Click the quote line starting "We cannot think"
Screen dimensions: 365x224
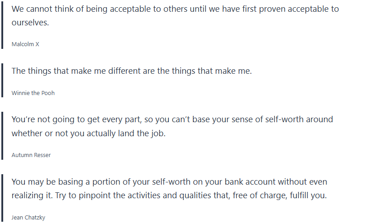(175, 9)
